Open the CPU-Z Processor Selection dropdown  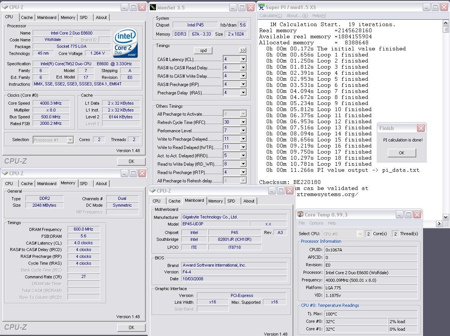point(70,140)
